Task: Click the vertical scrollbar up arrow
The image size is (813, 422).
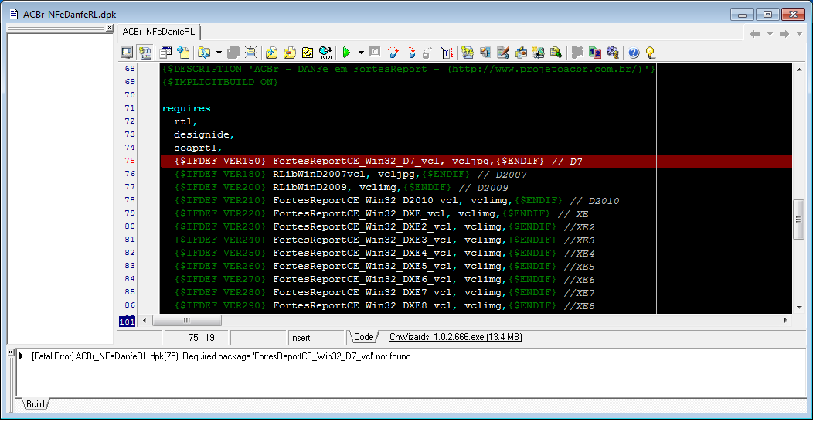Action: [798, 70]
